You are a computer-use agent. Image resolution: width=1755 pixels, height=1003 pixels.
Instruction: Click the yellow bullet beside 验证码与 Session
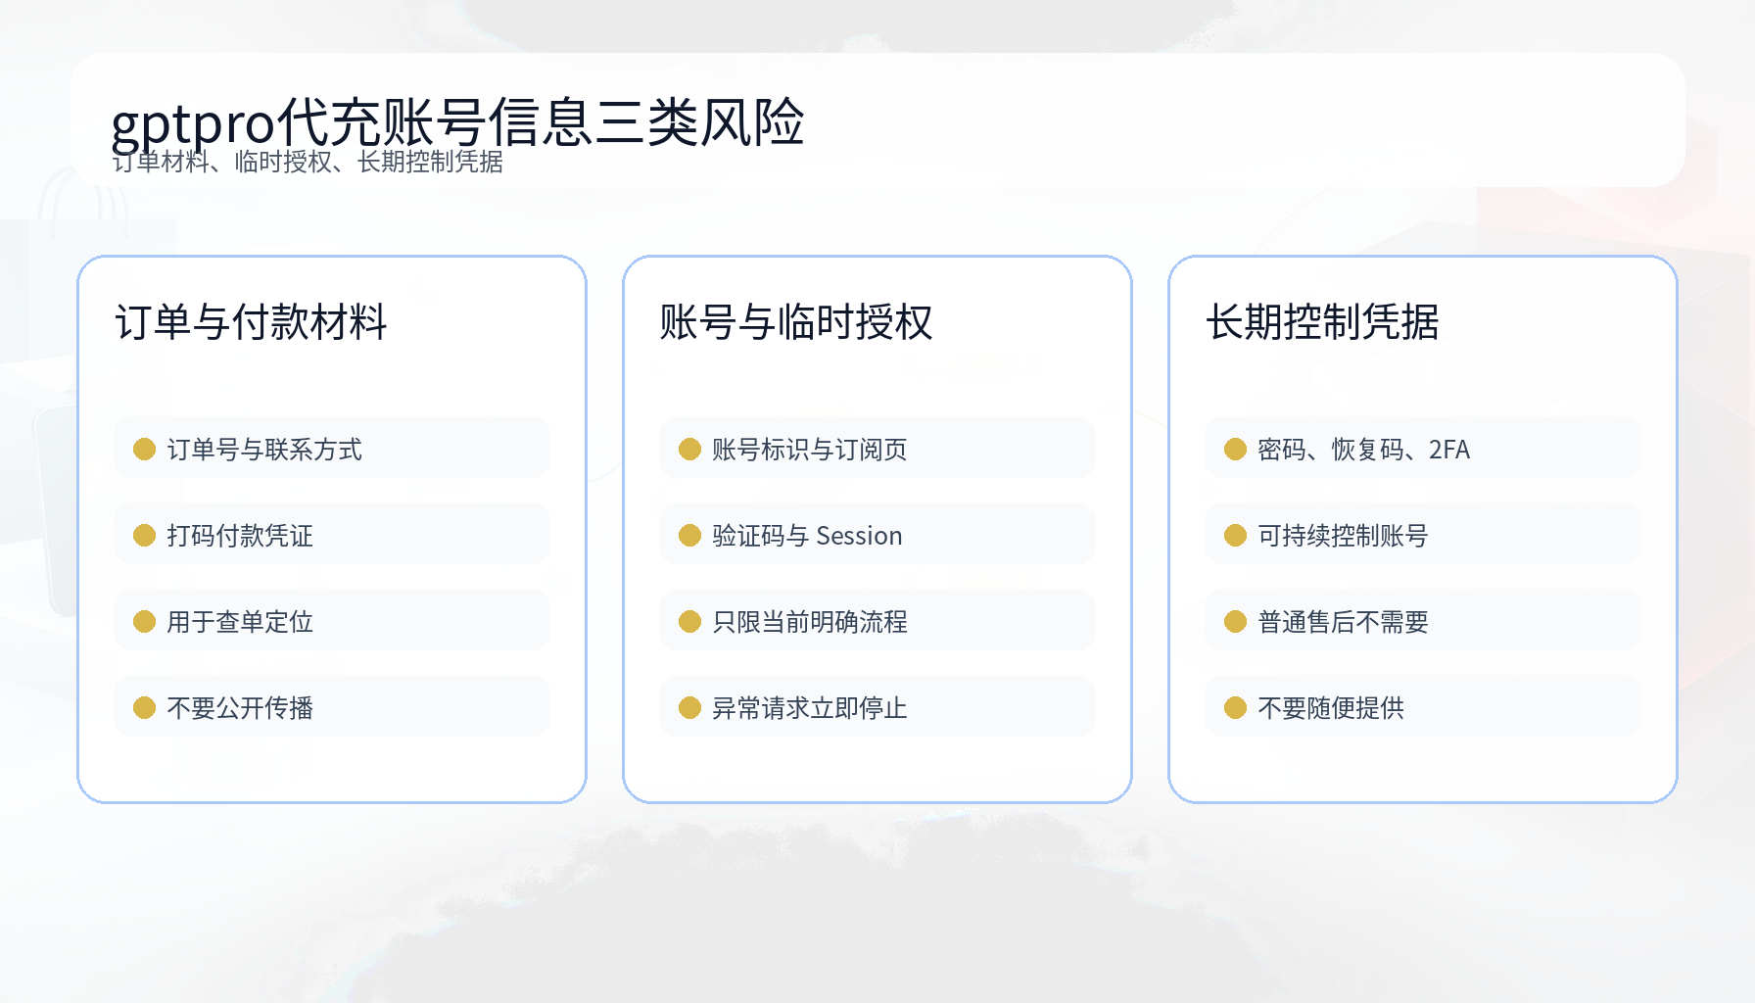point(690,535)
